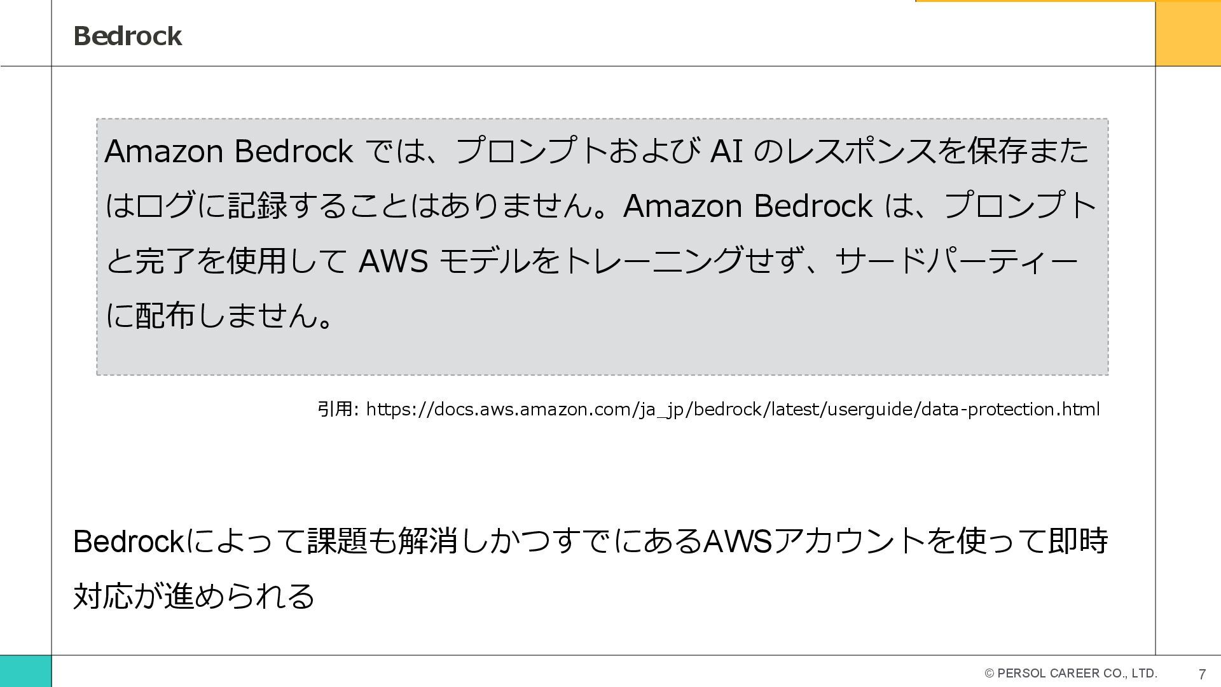Image resolution: width=1221 pixels, height=687 pixels.
Task: Click the Bedrock slide title
Action: [x=127, y=36]
